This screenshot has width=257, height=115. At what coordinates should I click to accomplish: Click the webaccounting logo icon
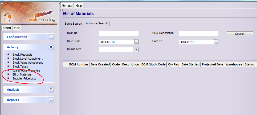(x=8, y=17)
